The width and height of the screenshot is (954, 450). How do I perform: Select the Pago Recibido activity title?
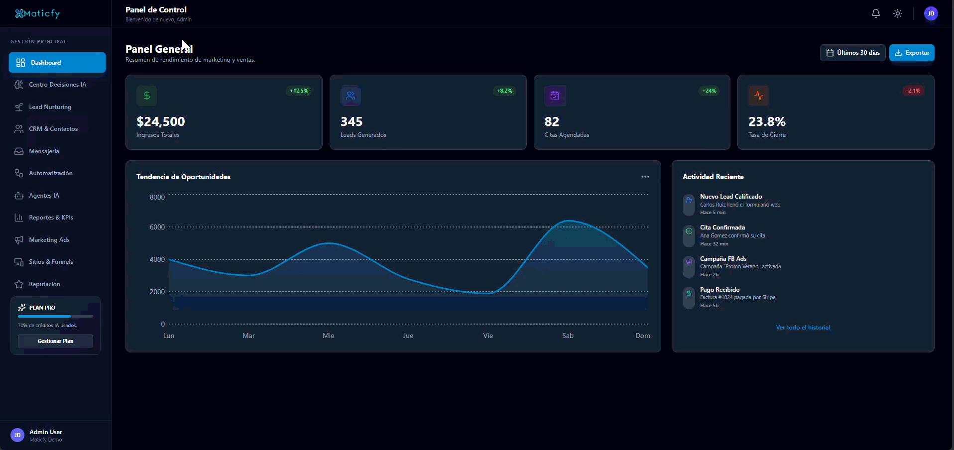click(720, 290)
